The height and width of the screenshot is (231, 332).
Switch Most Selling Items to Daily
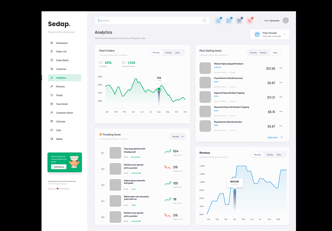276,53
